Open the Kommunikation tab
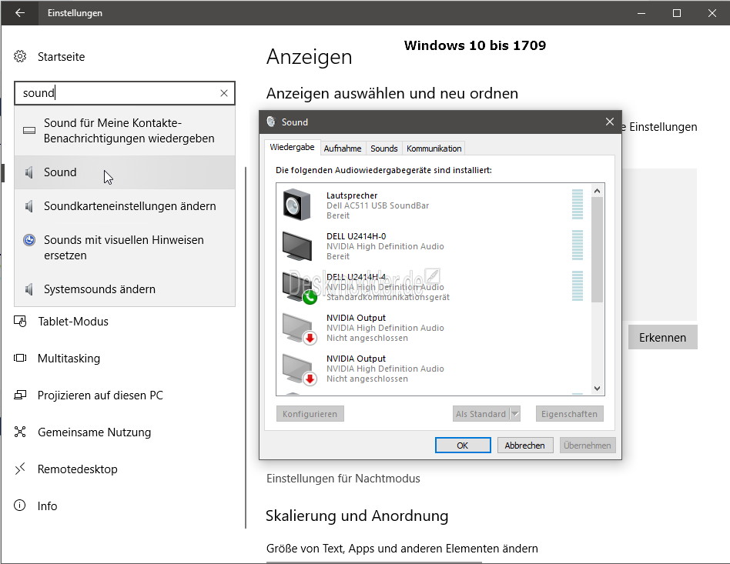 [434, 149]
